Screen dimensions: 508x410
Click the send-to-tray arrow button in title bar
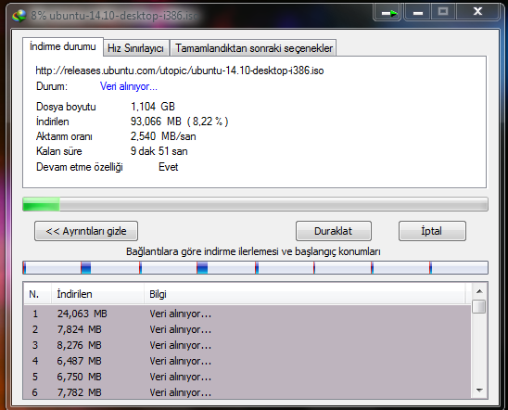point(387,13)
